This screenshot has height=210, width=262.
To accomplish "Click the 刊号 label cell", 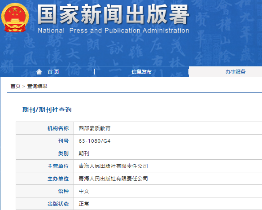I will pos(45,141).
